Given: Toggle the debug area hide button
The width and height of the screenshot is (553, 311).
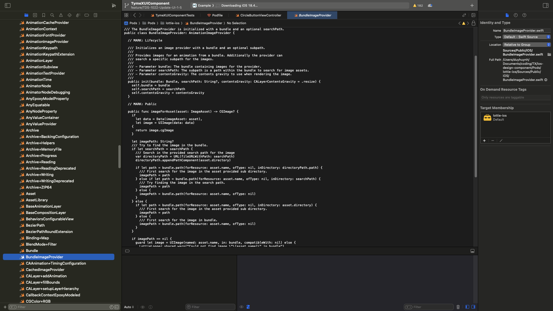Looking at the screenshot, I should [x=472, y=251].
